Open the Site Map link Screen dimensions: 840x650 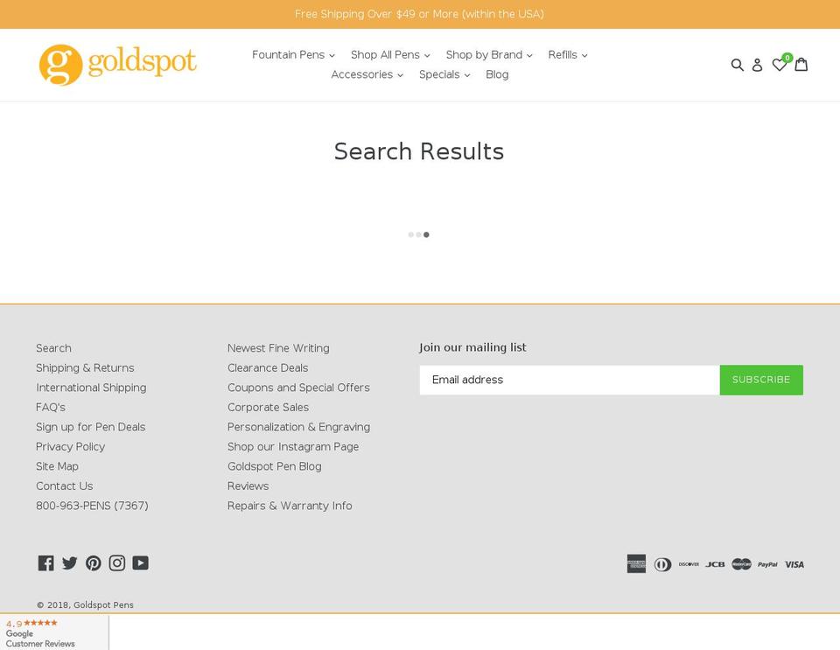pos(58,466)
